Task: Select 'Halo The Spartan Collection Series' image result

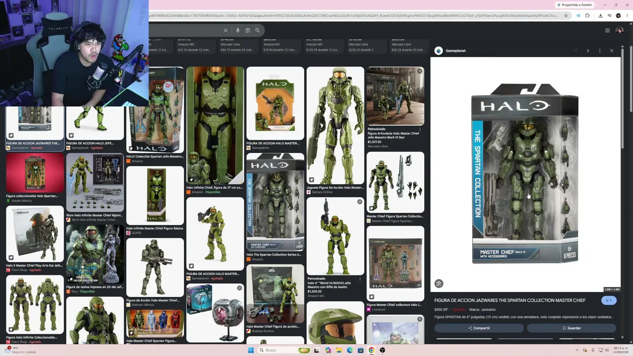Action: point(275,207)
